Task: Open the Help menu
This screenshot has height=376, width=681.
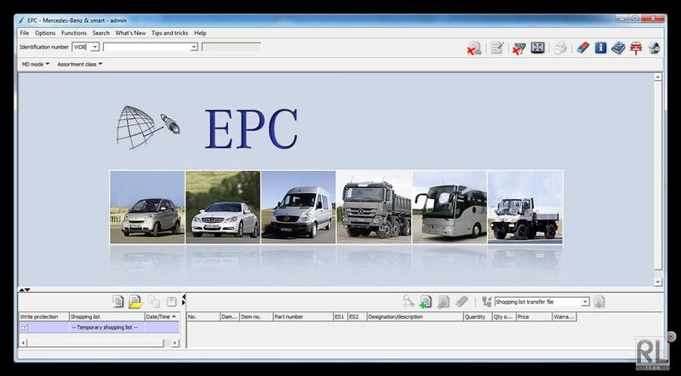Action: [200, 33]
